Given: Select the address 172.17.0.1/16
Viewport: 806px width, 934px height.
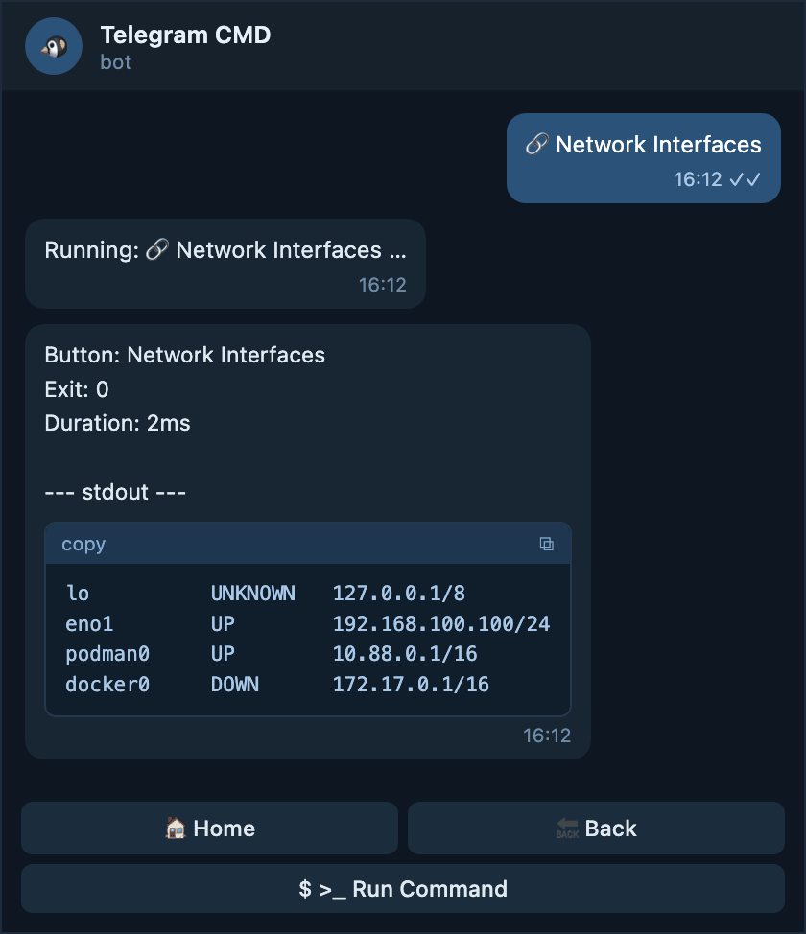Looking at the screenshot, I should 411,685.
